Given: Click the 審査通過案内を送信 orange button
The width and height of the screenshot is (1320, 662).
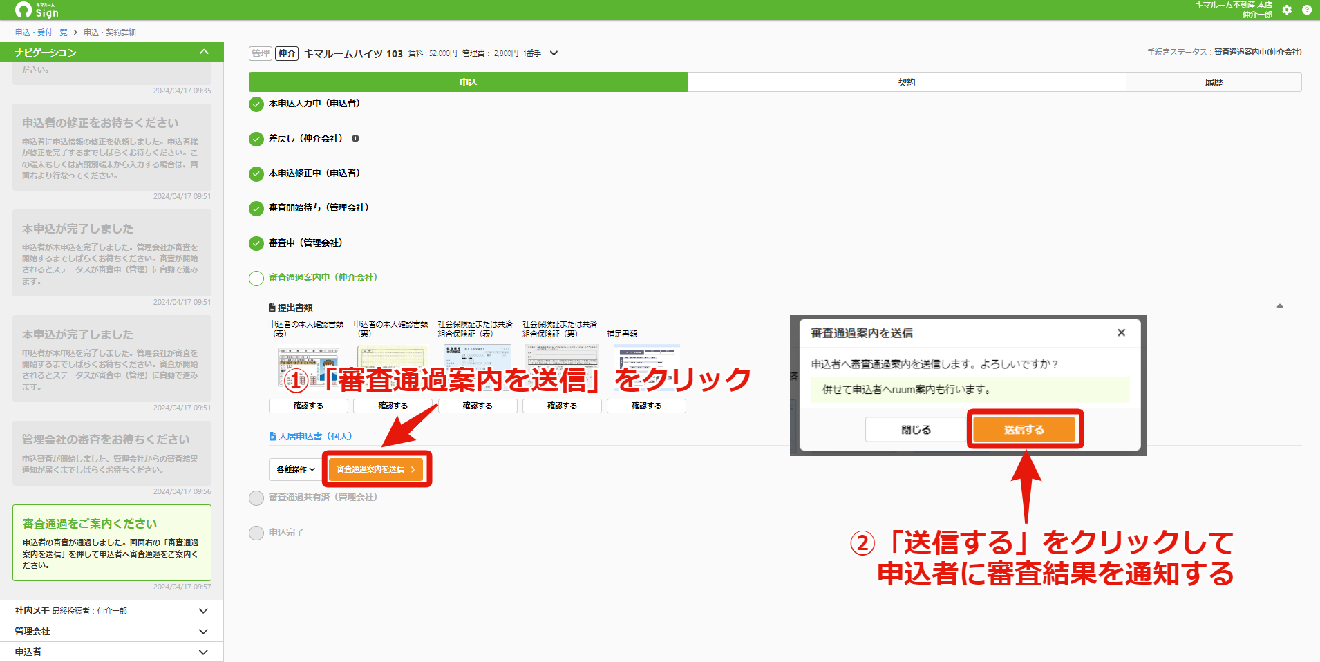Looking at the screenshot, I should click(376, 469).
